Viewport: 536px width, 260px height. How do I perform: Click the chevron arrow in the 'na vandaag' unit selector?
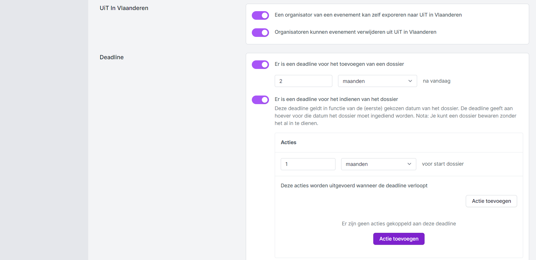pos(410,81)
